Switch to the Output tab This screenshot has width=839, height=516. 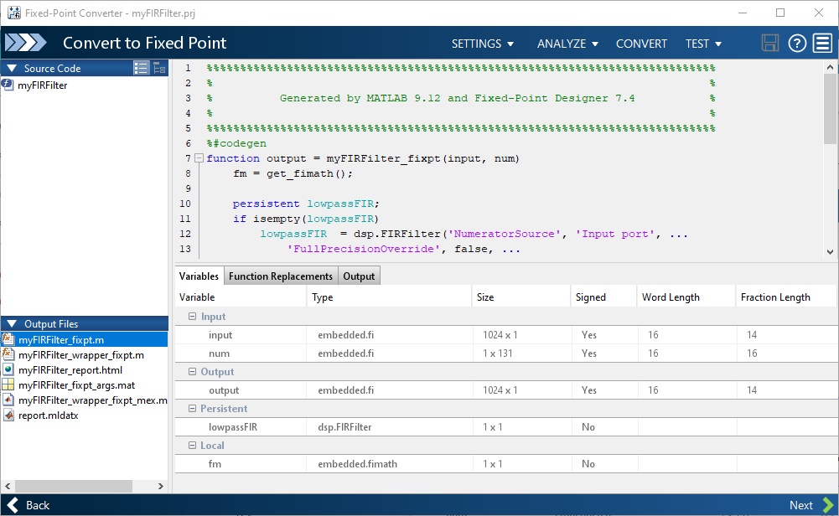(x=359, y=276)
